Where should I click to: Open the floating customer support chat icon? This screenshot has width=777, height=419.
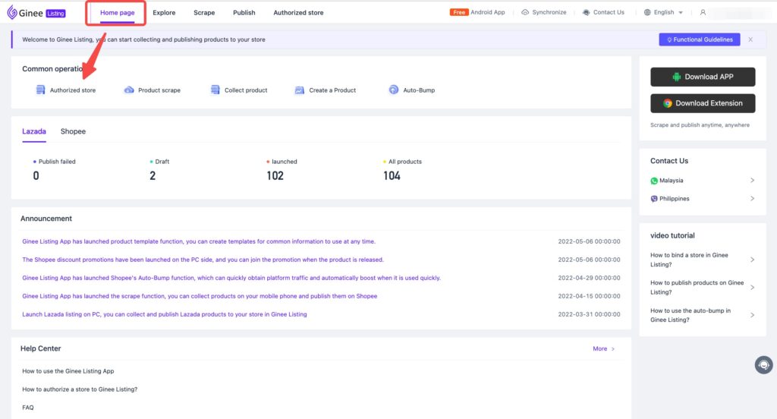(x=763, y=365)
